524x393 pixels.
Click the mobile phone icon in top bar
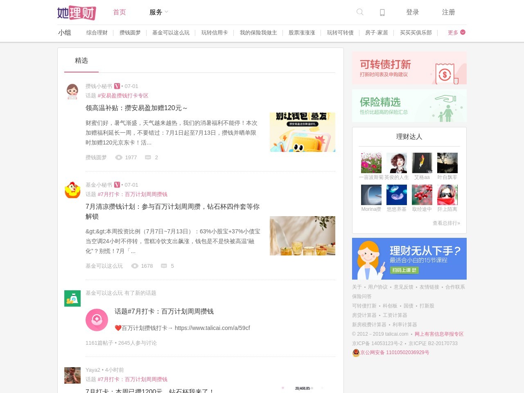tap(382, 12)
